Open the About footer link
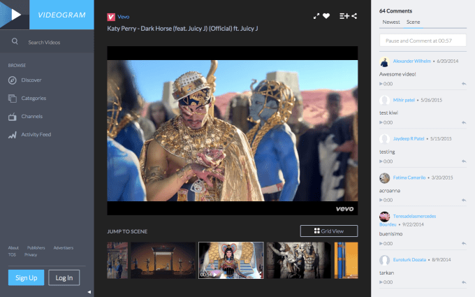The width and height of the screenshot is (475, 297). click(13, 247)
